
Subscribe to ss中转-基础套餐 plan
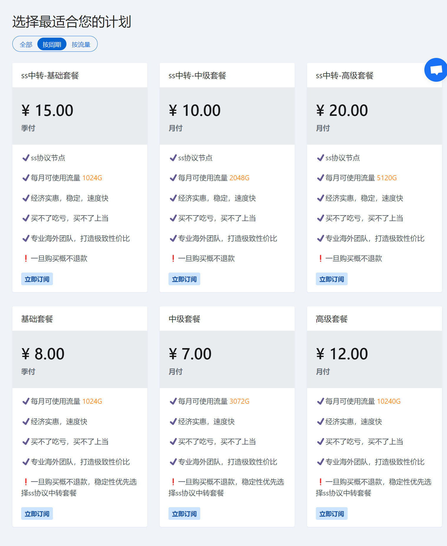tap(37, 279)
